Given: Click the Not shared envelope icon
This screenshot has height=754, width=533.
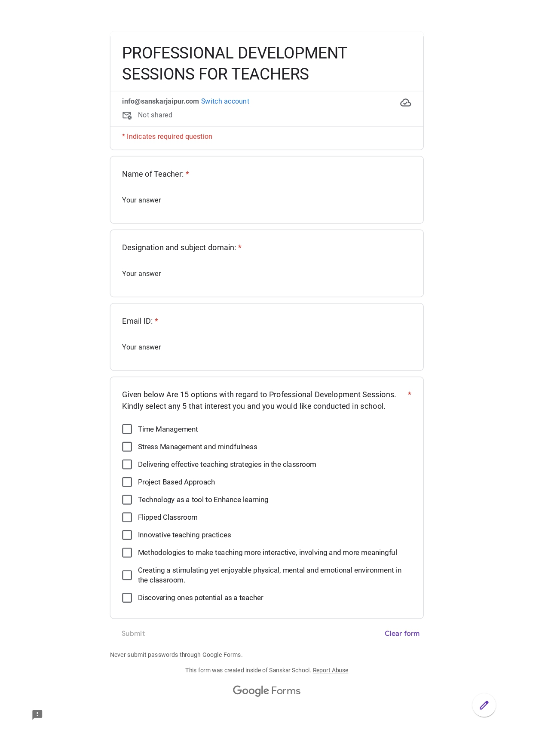Looking at the screenshot, I should (x=127, y=115).
